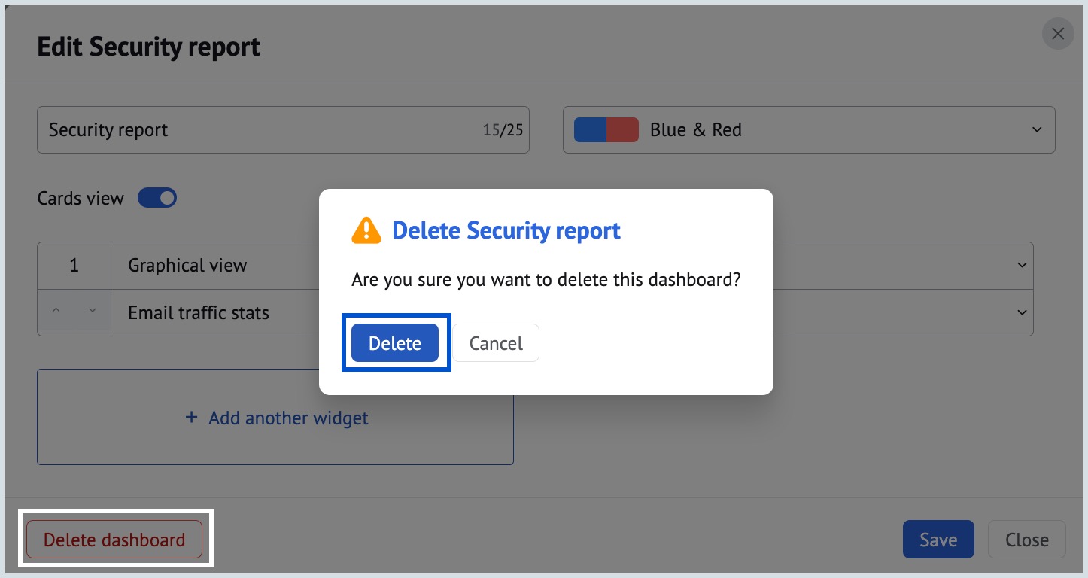
Task: Confirm deletion with the Delete button
Action: click(x=395, y=342)
